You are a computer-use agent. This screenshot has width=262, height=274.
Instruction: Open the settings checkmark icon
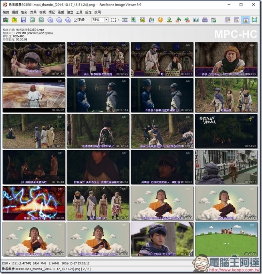[214, 20]
